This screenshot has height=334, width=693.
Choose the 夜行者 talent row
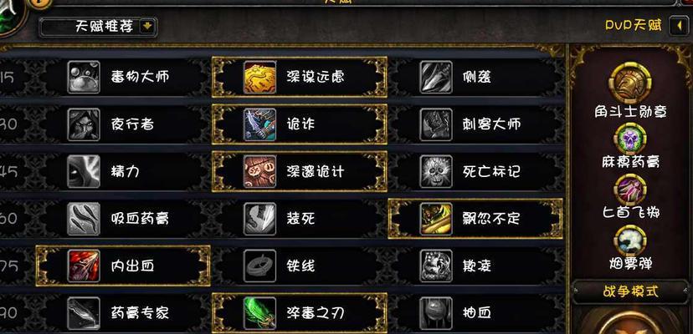pyautogui.click(x=123, y=124)
